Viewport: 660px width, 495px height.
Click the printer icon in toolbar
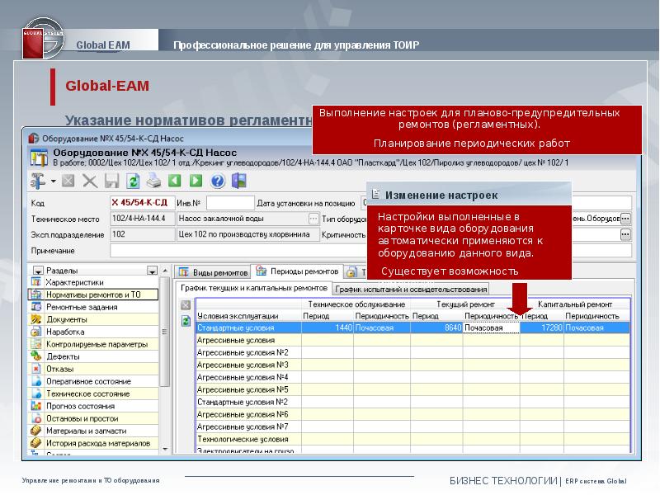point(153,181)
